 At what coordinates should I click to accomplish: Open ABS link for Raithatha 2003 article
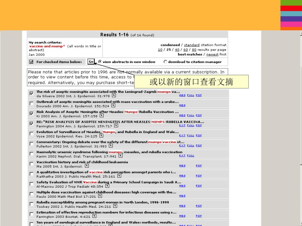point(182,176)
